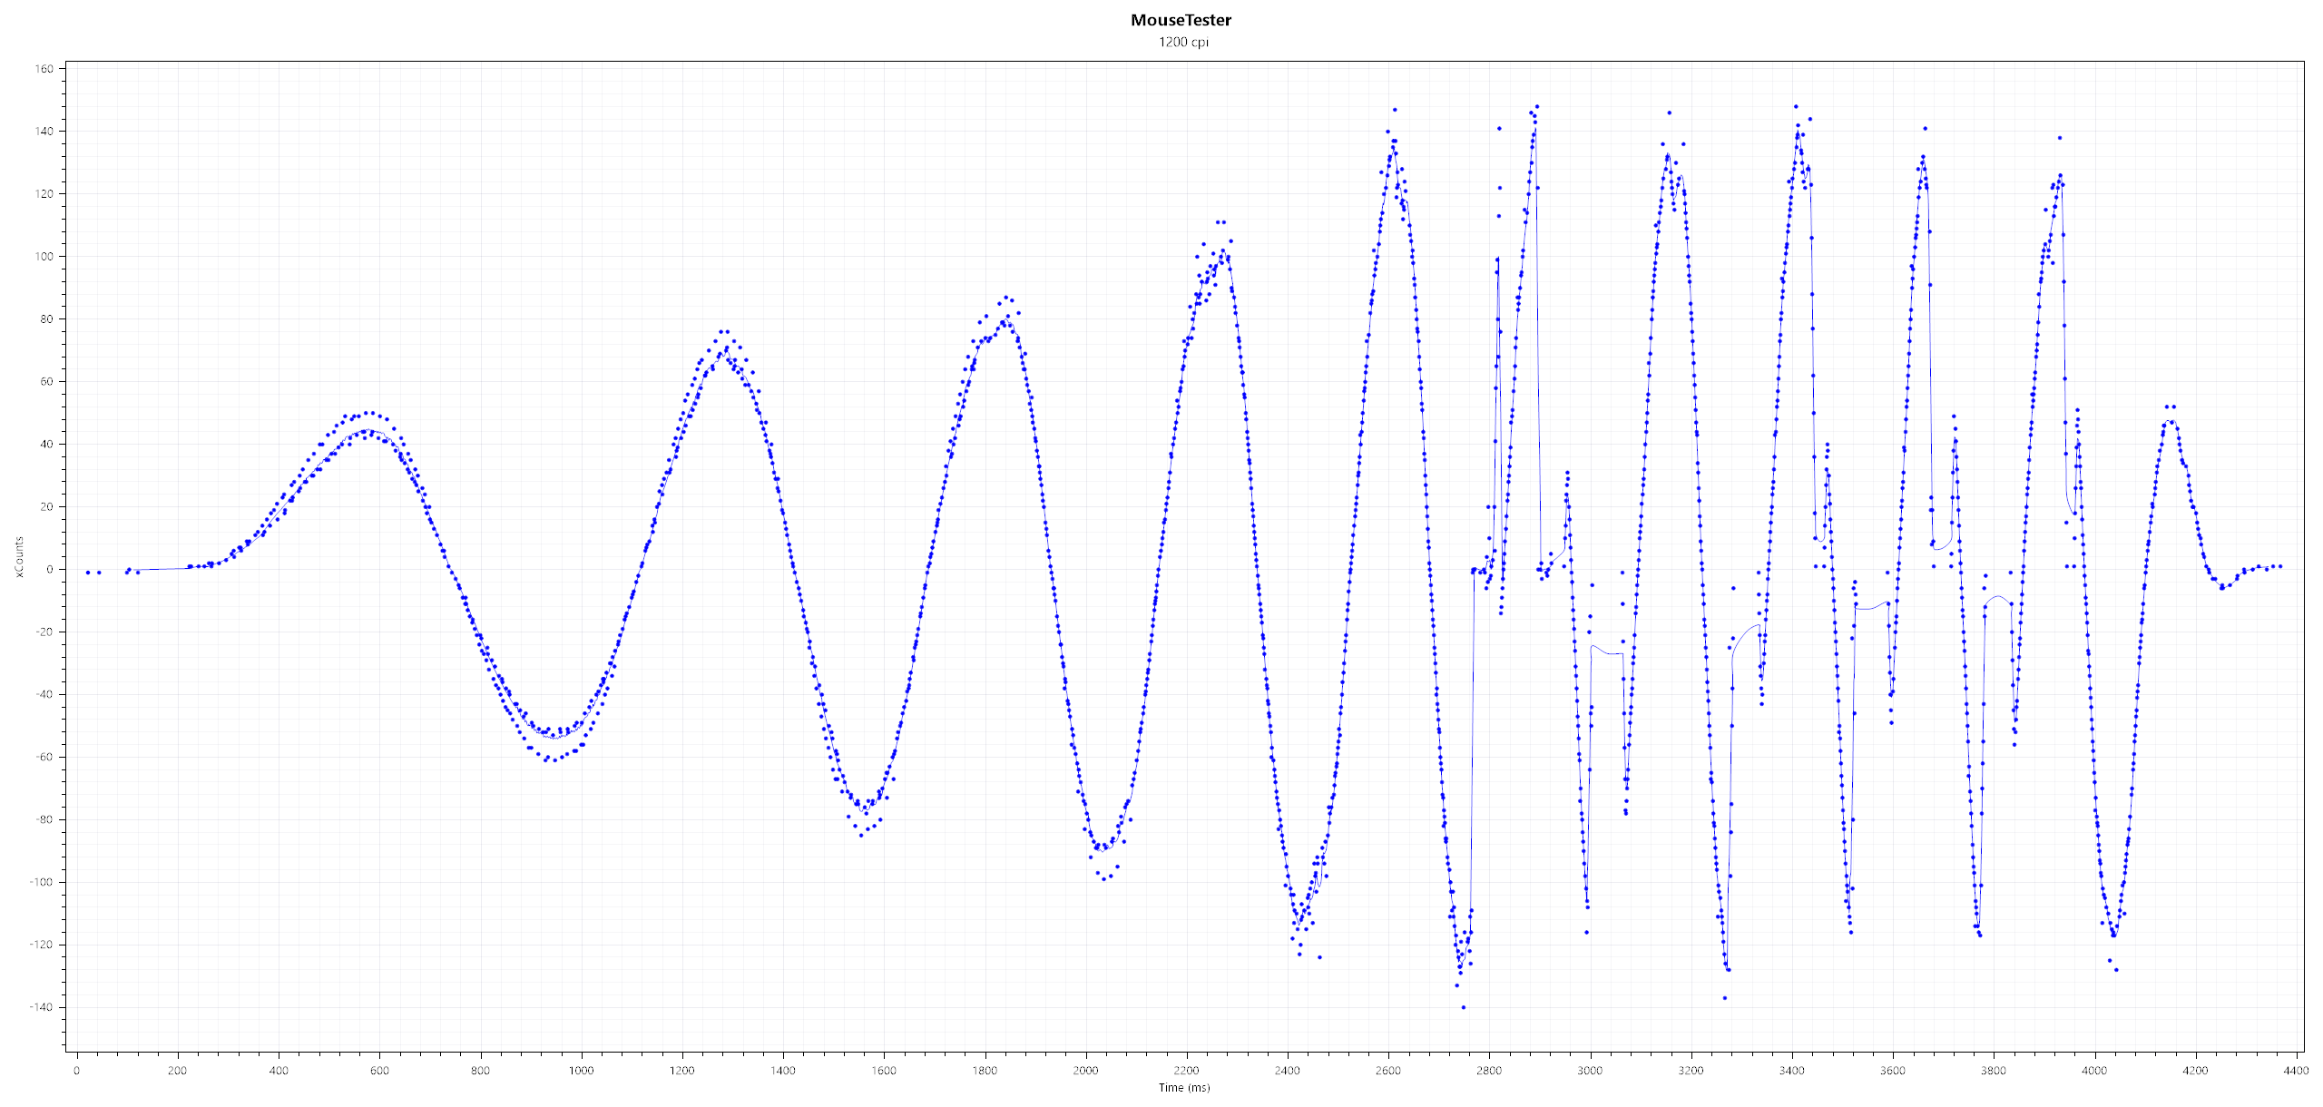2323x1107 pixels.
Task: Click the 3600 tick on time axis
Action: coord(1892,1071)
